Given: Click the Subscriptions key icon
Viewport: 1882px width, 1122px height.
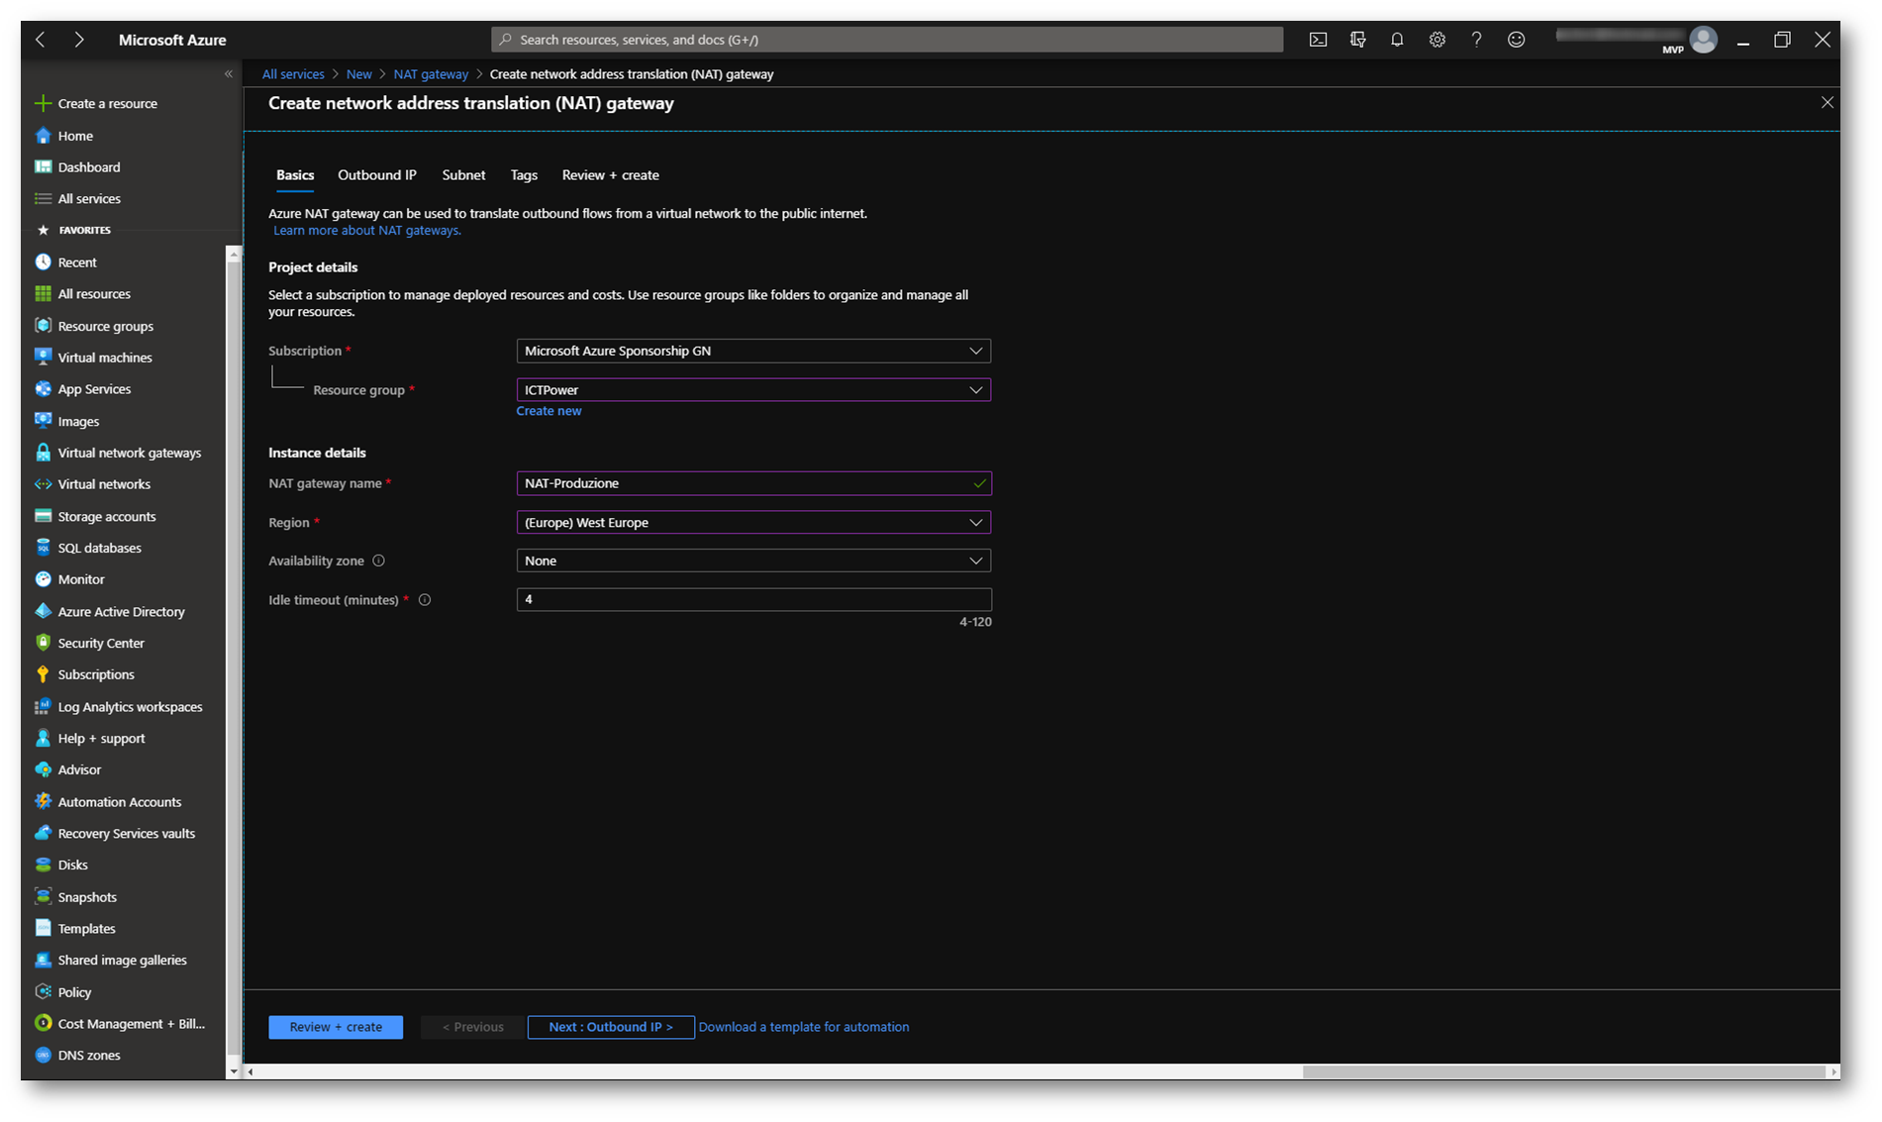Looking at the screenshot, I should (x=43, y=674).
